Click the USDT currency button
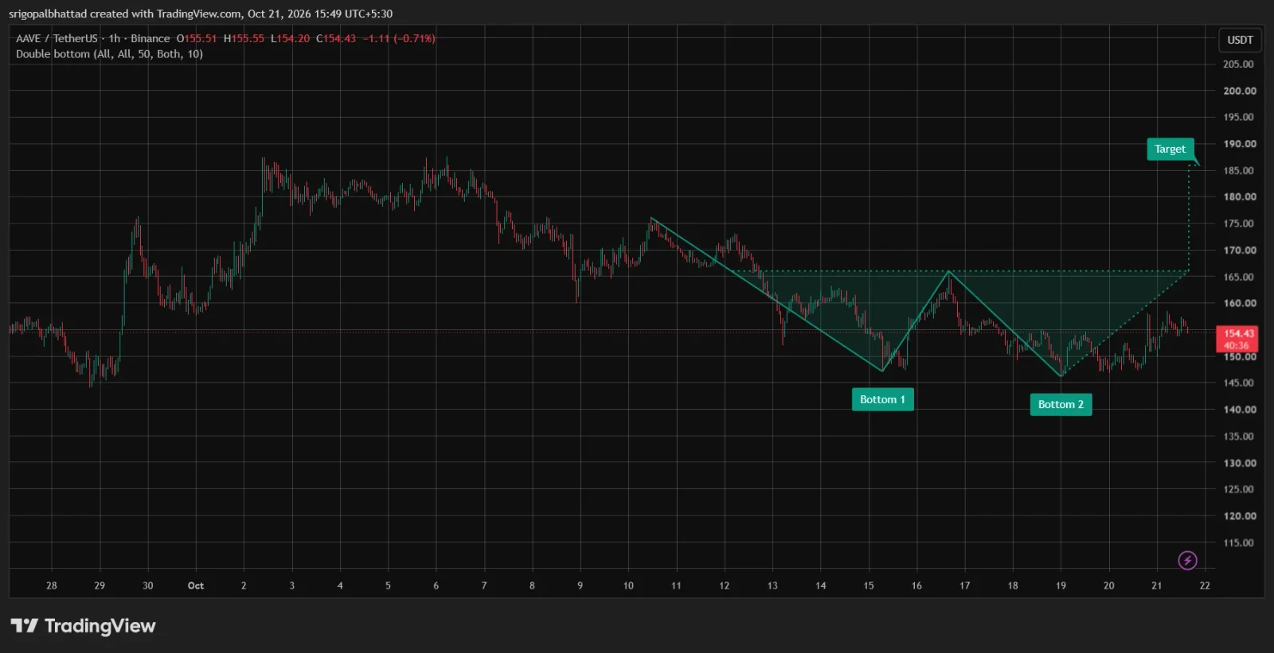Screen dimensions: 1274x653 (x=1240, y=40)
